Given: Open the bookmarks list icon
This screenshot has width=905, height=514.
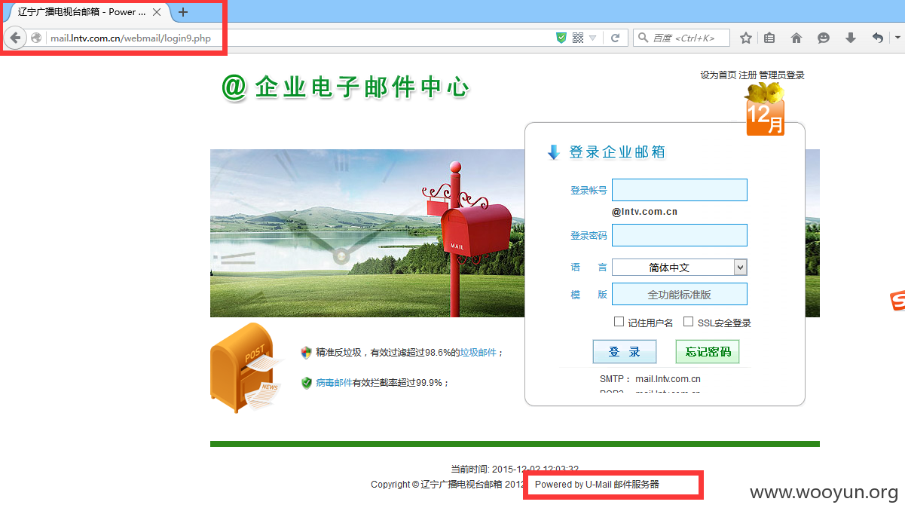Looking at the screenshot, I should 769,38.
